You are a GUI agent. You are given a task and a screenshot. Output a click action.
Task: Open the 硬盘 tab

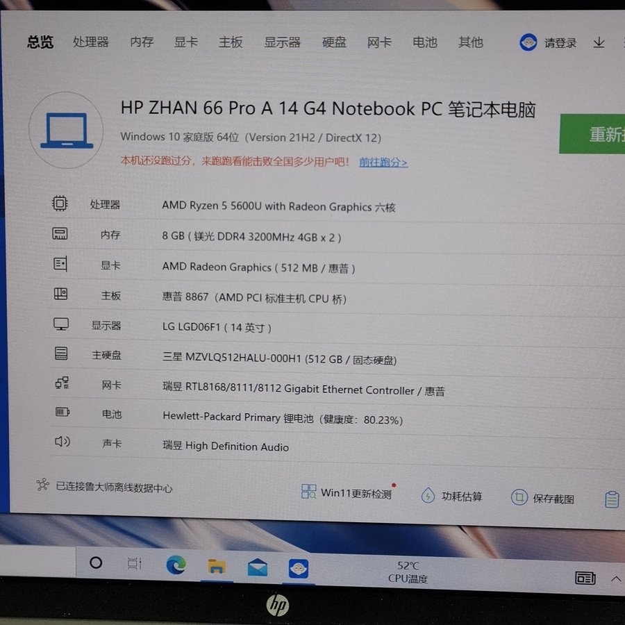[x=334, y=42]
